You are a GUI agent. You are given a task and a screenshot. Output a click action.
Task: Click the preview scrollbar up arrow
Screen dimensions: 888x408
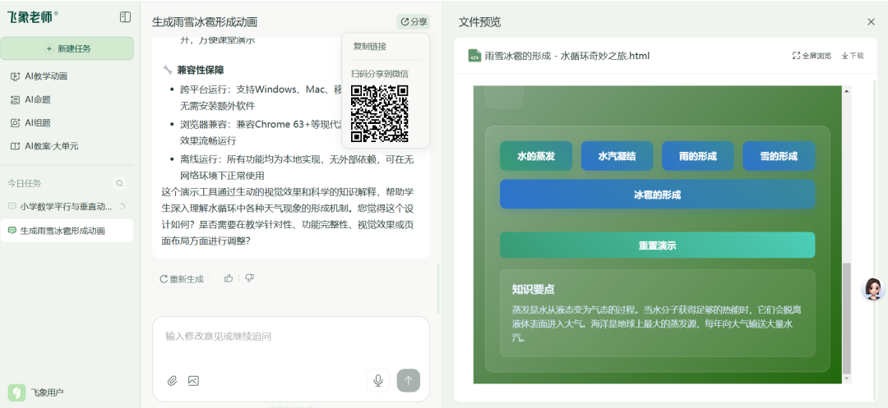tap(847, 90)
